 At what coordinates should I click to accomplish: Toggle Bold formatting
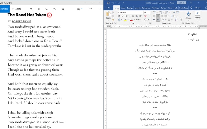click(119, 16)
